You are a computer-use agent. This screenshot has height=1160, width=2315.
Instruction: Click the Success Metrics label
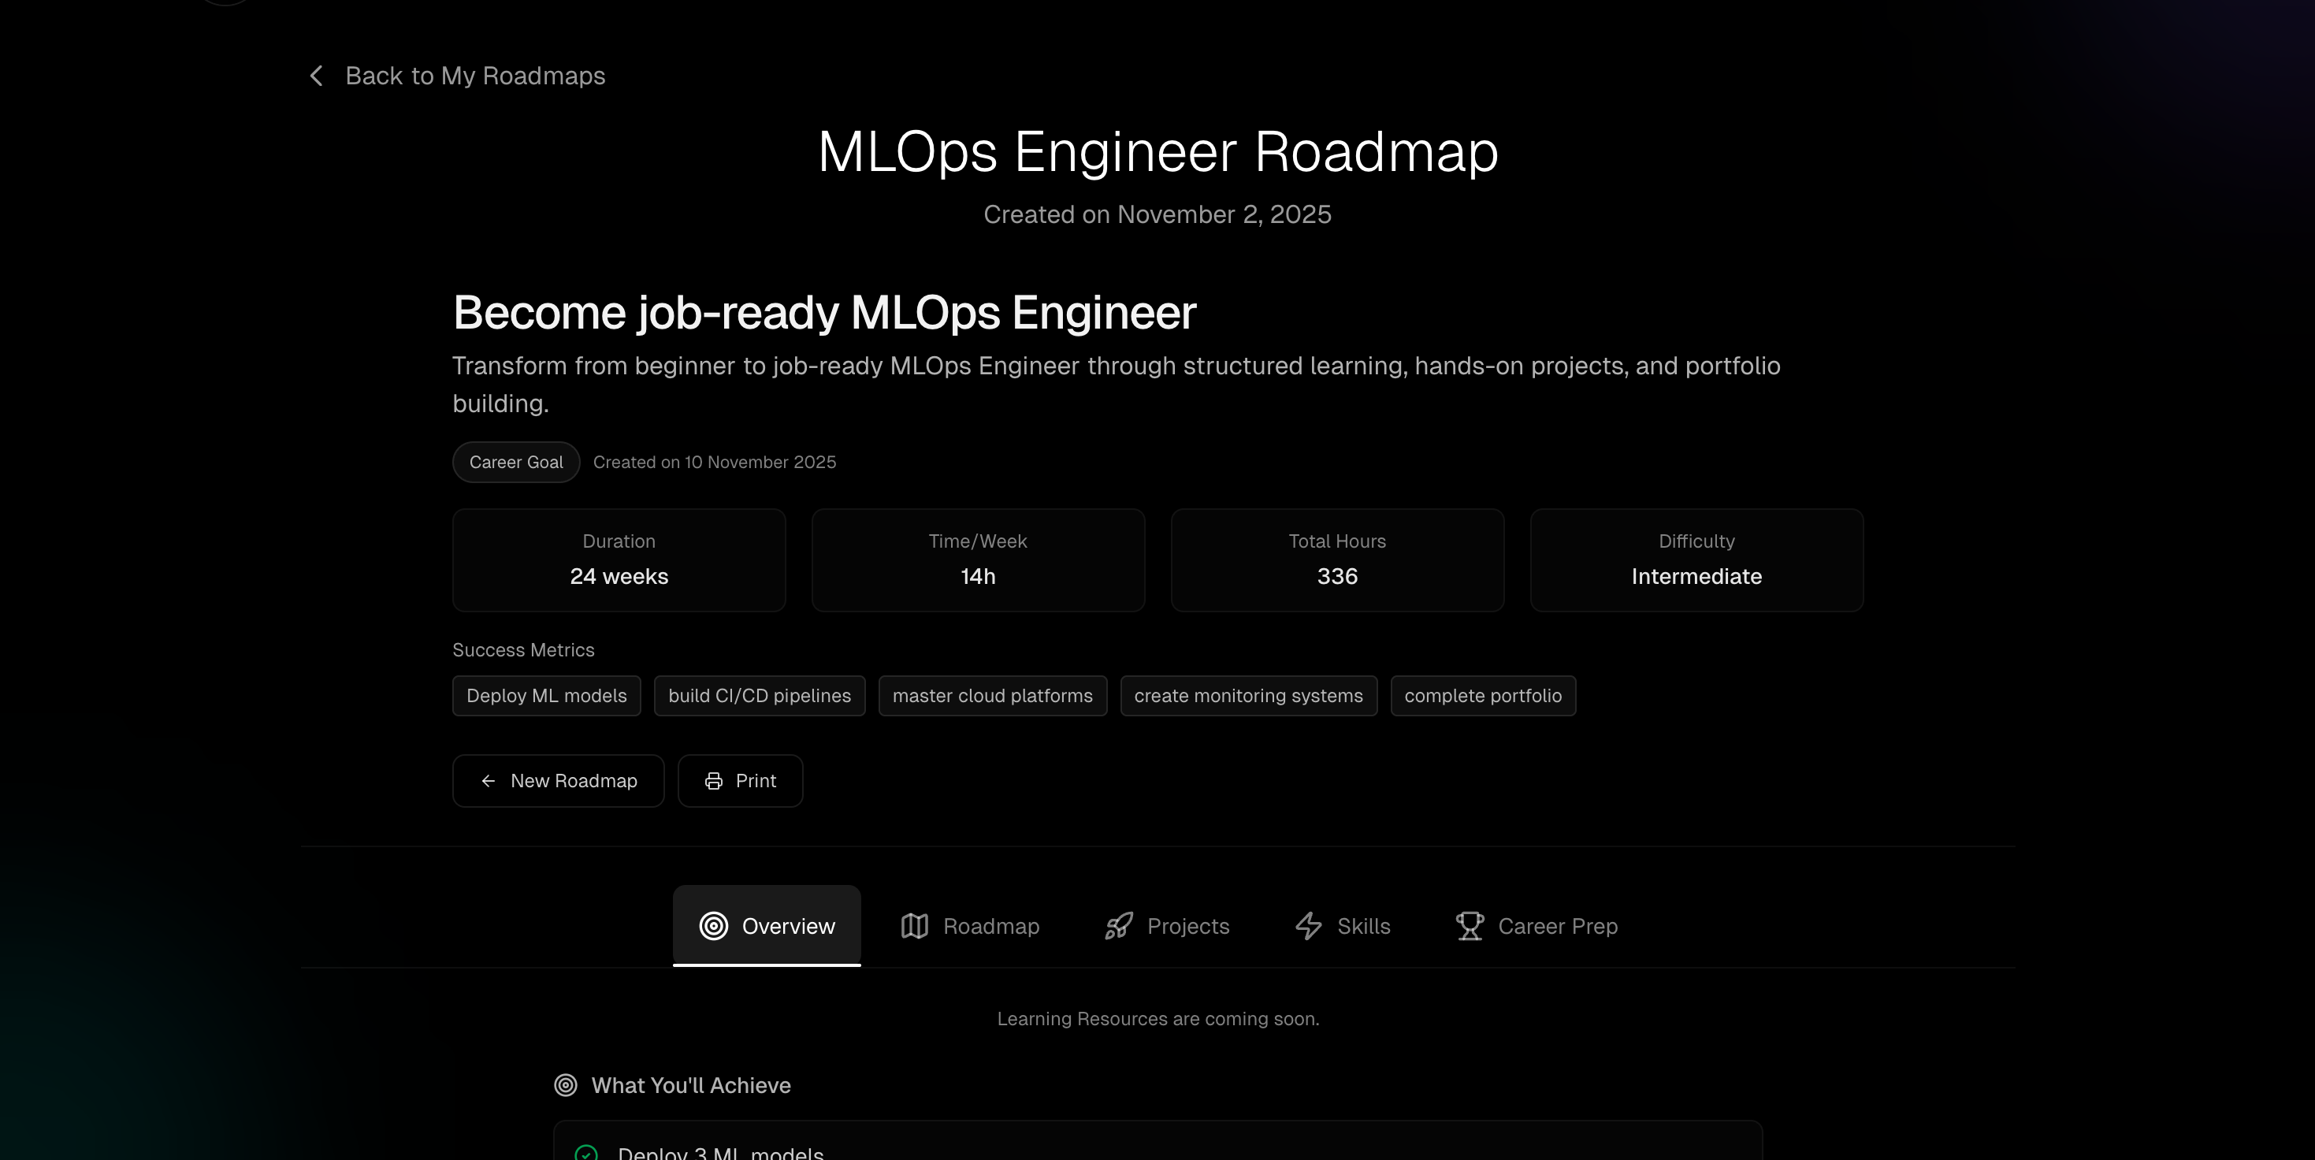(523, 651)
